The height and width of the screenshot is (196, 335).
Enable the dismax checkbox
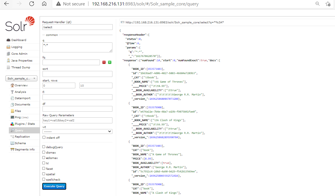[44, 152]
